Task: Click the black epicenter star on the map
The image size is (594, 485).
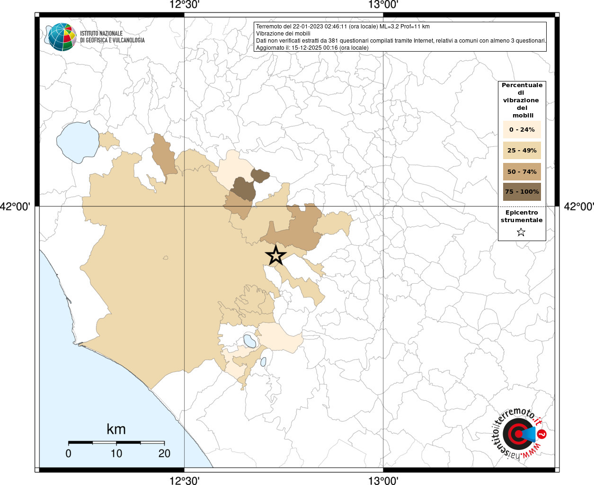Action: click(x=276, y=255)
